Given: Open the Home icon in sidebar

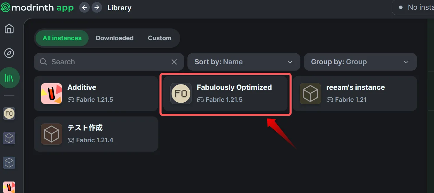Looking at the screenshot, I should [x=9, y=29].
